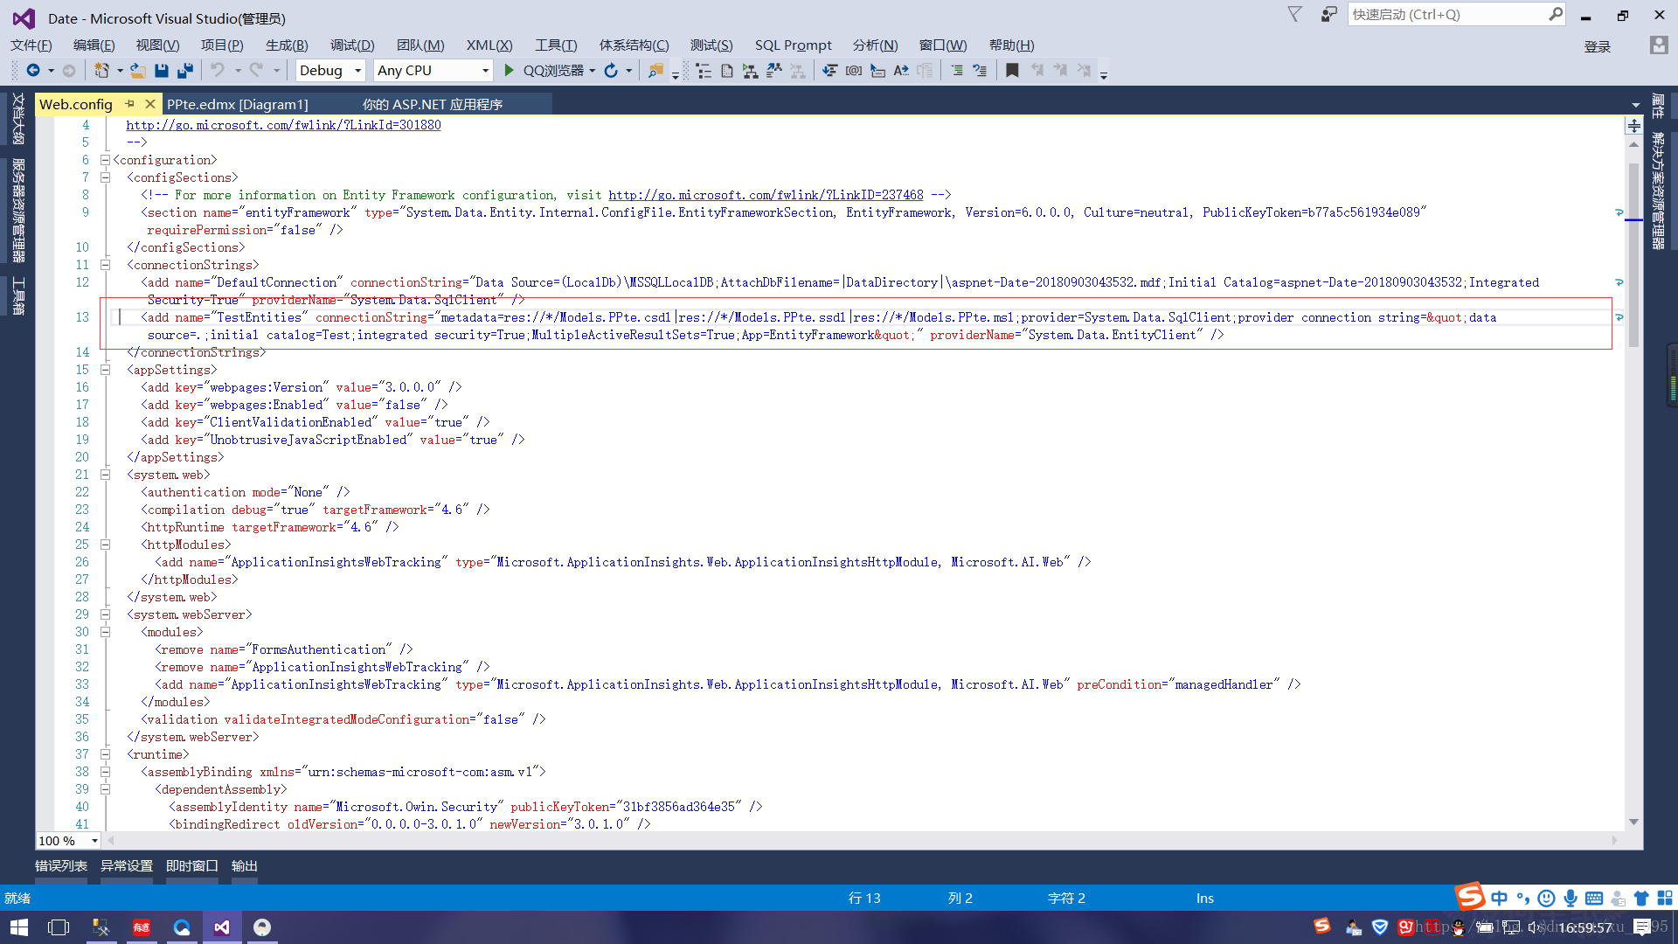Click the action center notification icon
The image size is (1678, 944).
(x=1642, y=927)
